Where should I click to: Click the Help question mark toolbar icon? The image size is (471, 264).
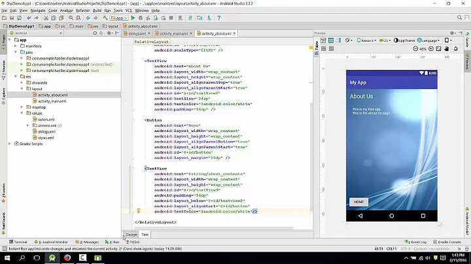click(x=218, y=18)
